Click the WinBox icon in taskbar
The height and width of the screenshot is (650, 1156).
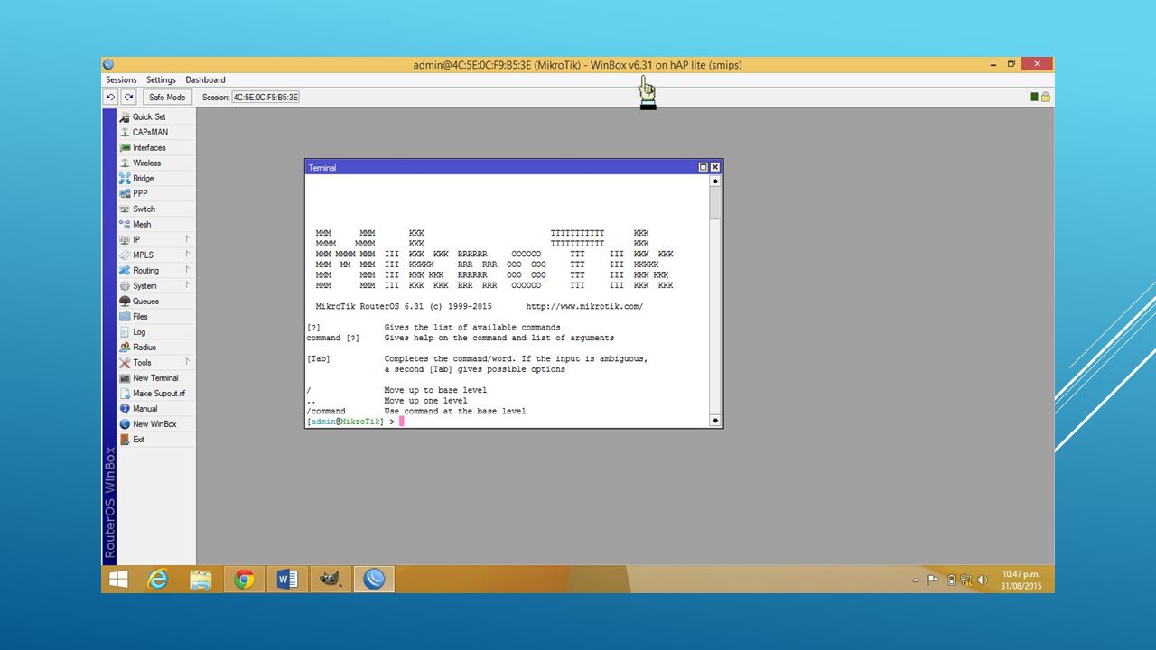coord(374,580)
